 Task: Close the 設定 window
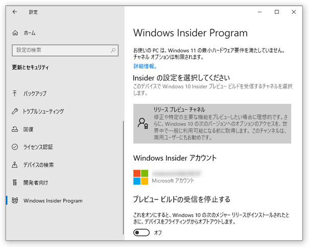[294, 12]
